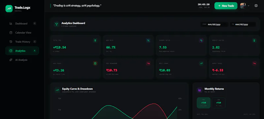
Task: Click the Dashboard count badge
Action: click(35, 23)
